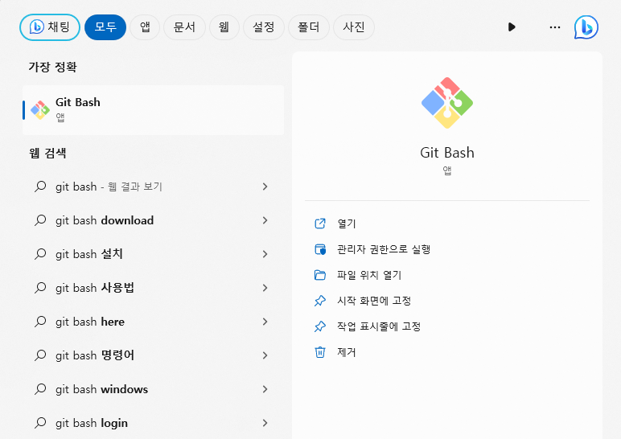Viewport: 621px width, 439px height.
Task: Expand chevron for 'git bash windows'
Action: (265, 389)
